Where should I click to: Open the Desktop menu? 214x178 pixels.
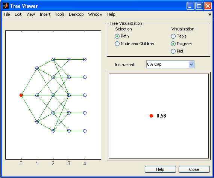76,14
